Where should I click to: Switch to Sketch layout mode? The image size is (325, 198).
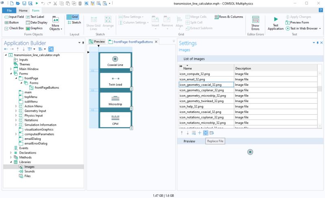74,22
